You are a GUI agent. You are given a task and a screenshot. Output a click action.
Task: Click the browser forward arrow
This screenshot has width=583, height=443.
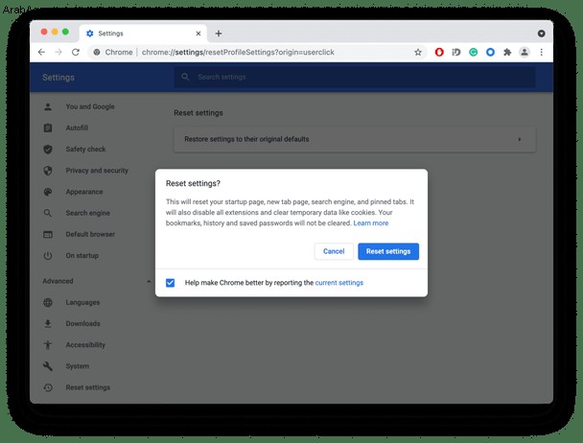coord(58,53)
